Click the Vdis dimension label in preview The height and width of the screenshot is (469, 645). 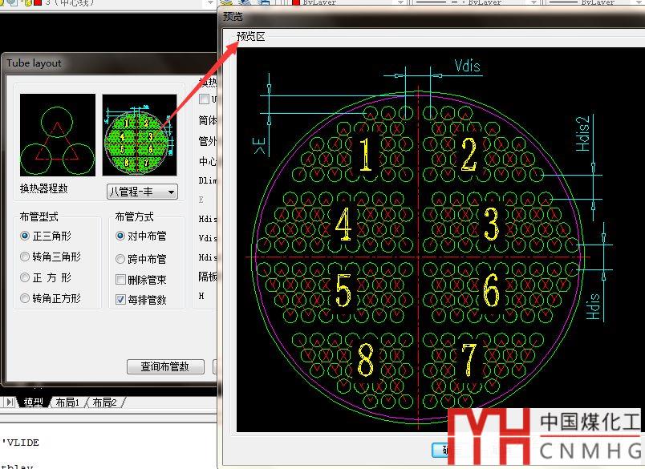point(467,66)
